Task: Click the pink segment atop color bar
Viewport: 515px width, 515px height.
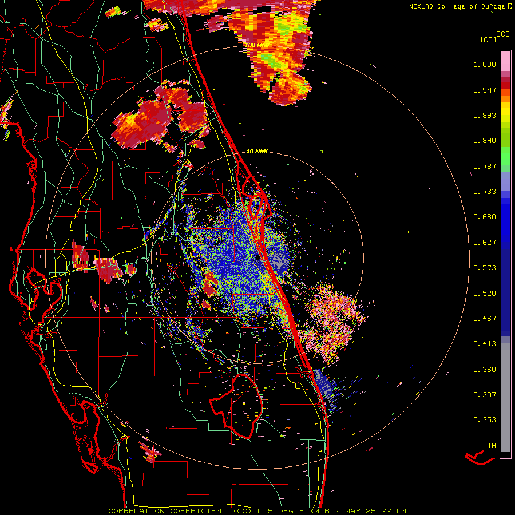Action: 505,61
